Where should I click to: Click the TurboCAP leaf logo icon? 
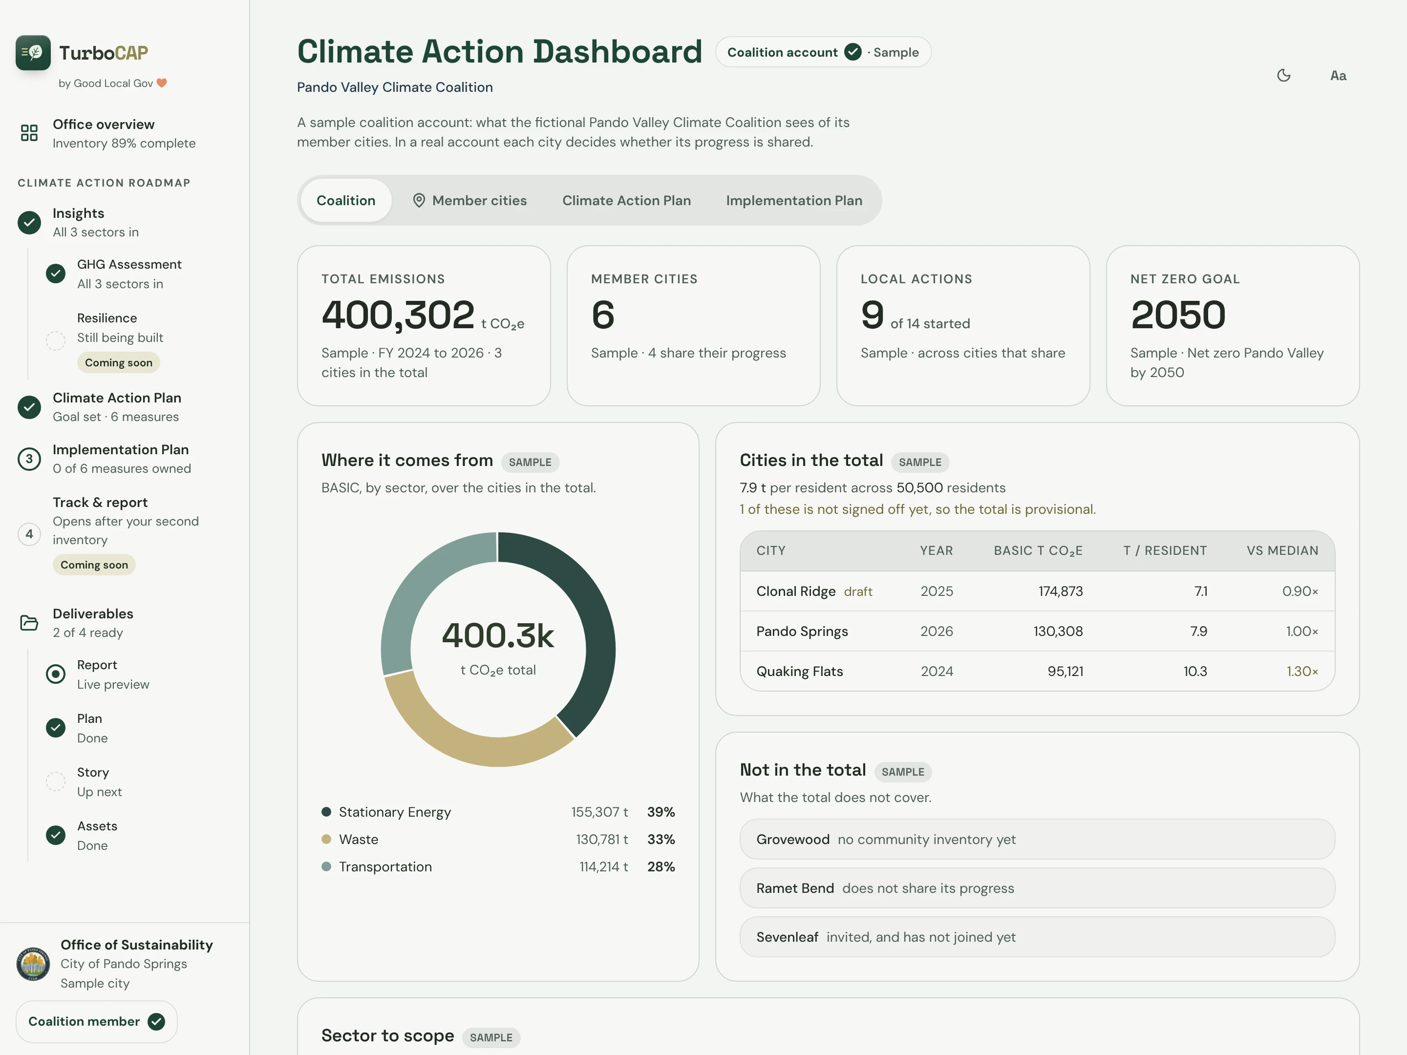33,53
